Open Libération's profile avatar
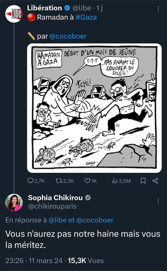Image resolution: width=167 pixels, height=271 pixels. click(14, 14)
